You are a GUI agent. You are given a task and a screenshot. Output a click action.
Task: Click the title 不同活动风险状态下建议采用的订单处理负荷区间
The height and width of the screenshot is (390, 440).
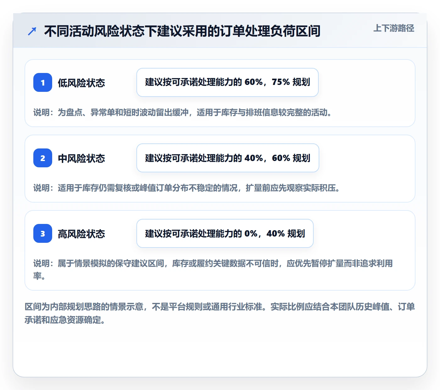tap(182, 31)
